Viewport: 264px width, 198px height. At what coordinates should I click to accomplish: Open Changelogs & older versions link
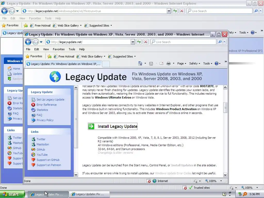[x=115, y=153]
